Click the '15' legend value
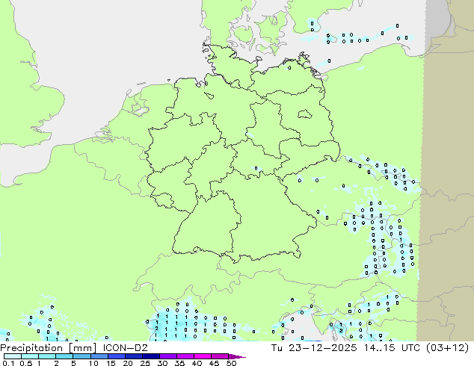This screenshot has height=366, width=474. (x=111, y=363)
